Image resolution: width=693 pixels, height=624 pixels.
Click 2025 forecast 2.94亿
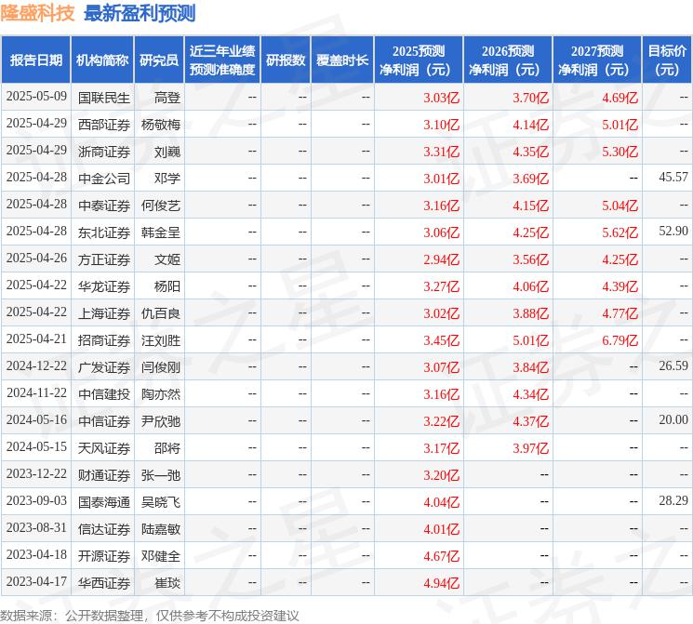(x=441, y=259)
